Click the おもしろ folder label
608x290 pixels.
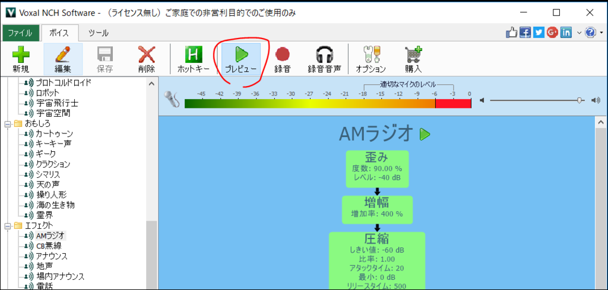click(x=37, y=124)
